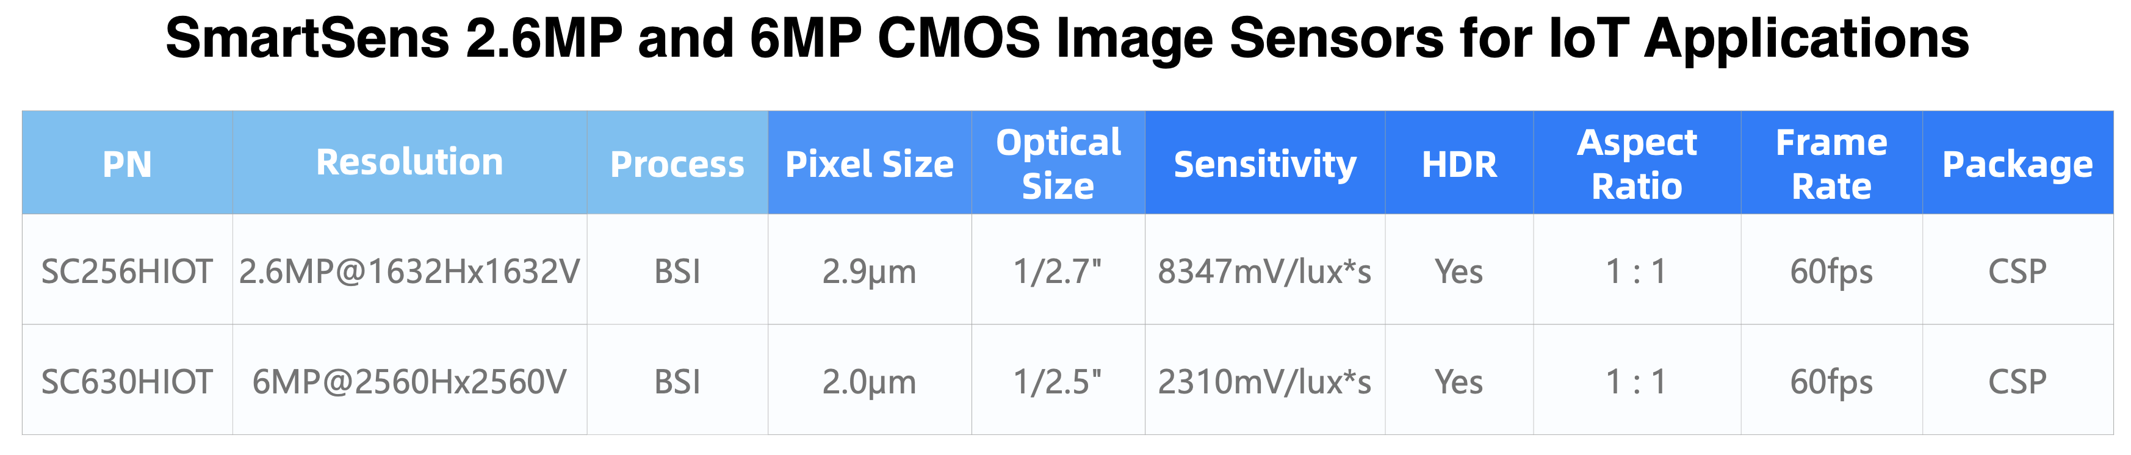Click the Frame Rate column header
2131x455 pixels.
(x=1831, y=164)
